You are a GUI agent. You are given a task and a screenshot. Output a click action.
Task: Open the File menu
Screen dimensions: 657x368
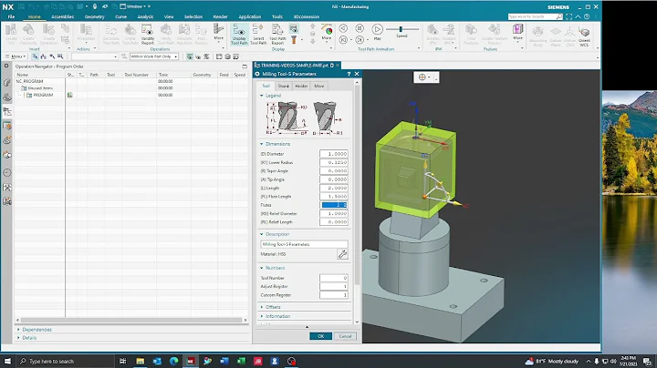point(11,16)
